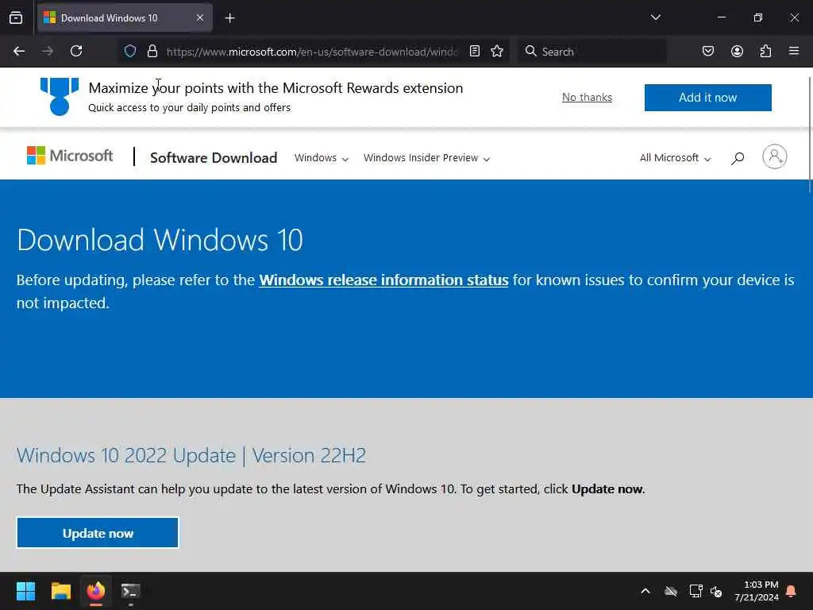Open the list all tabs dropdown
813x610 pixels.
point(655,17)
